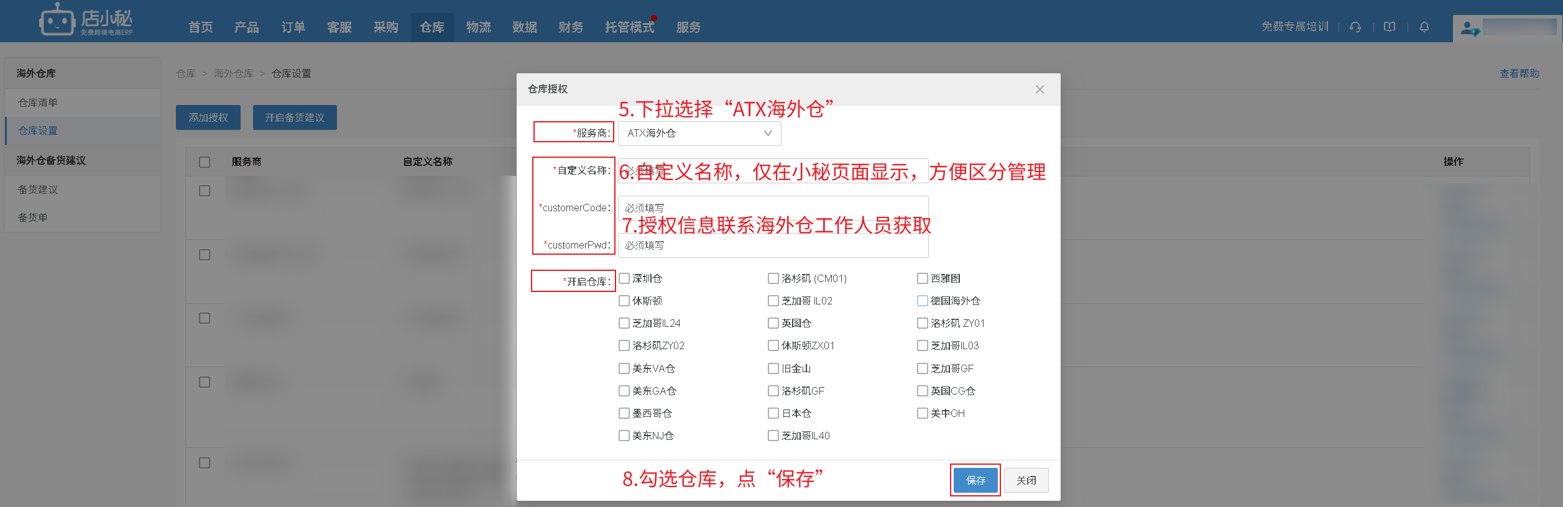Enable the 德国海外仓 checkbox
This screenshot has height=507, width=1563.
point(923,301)
